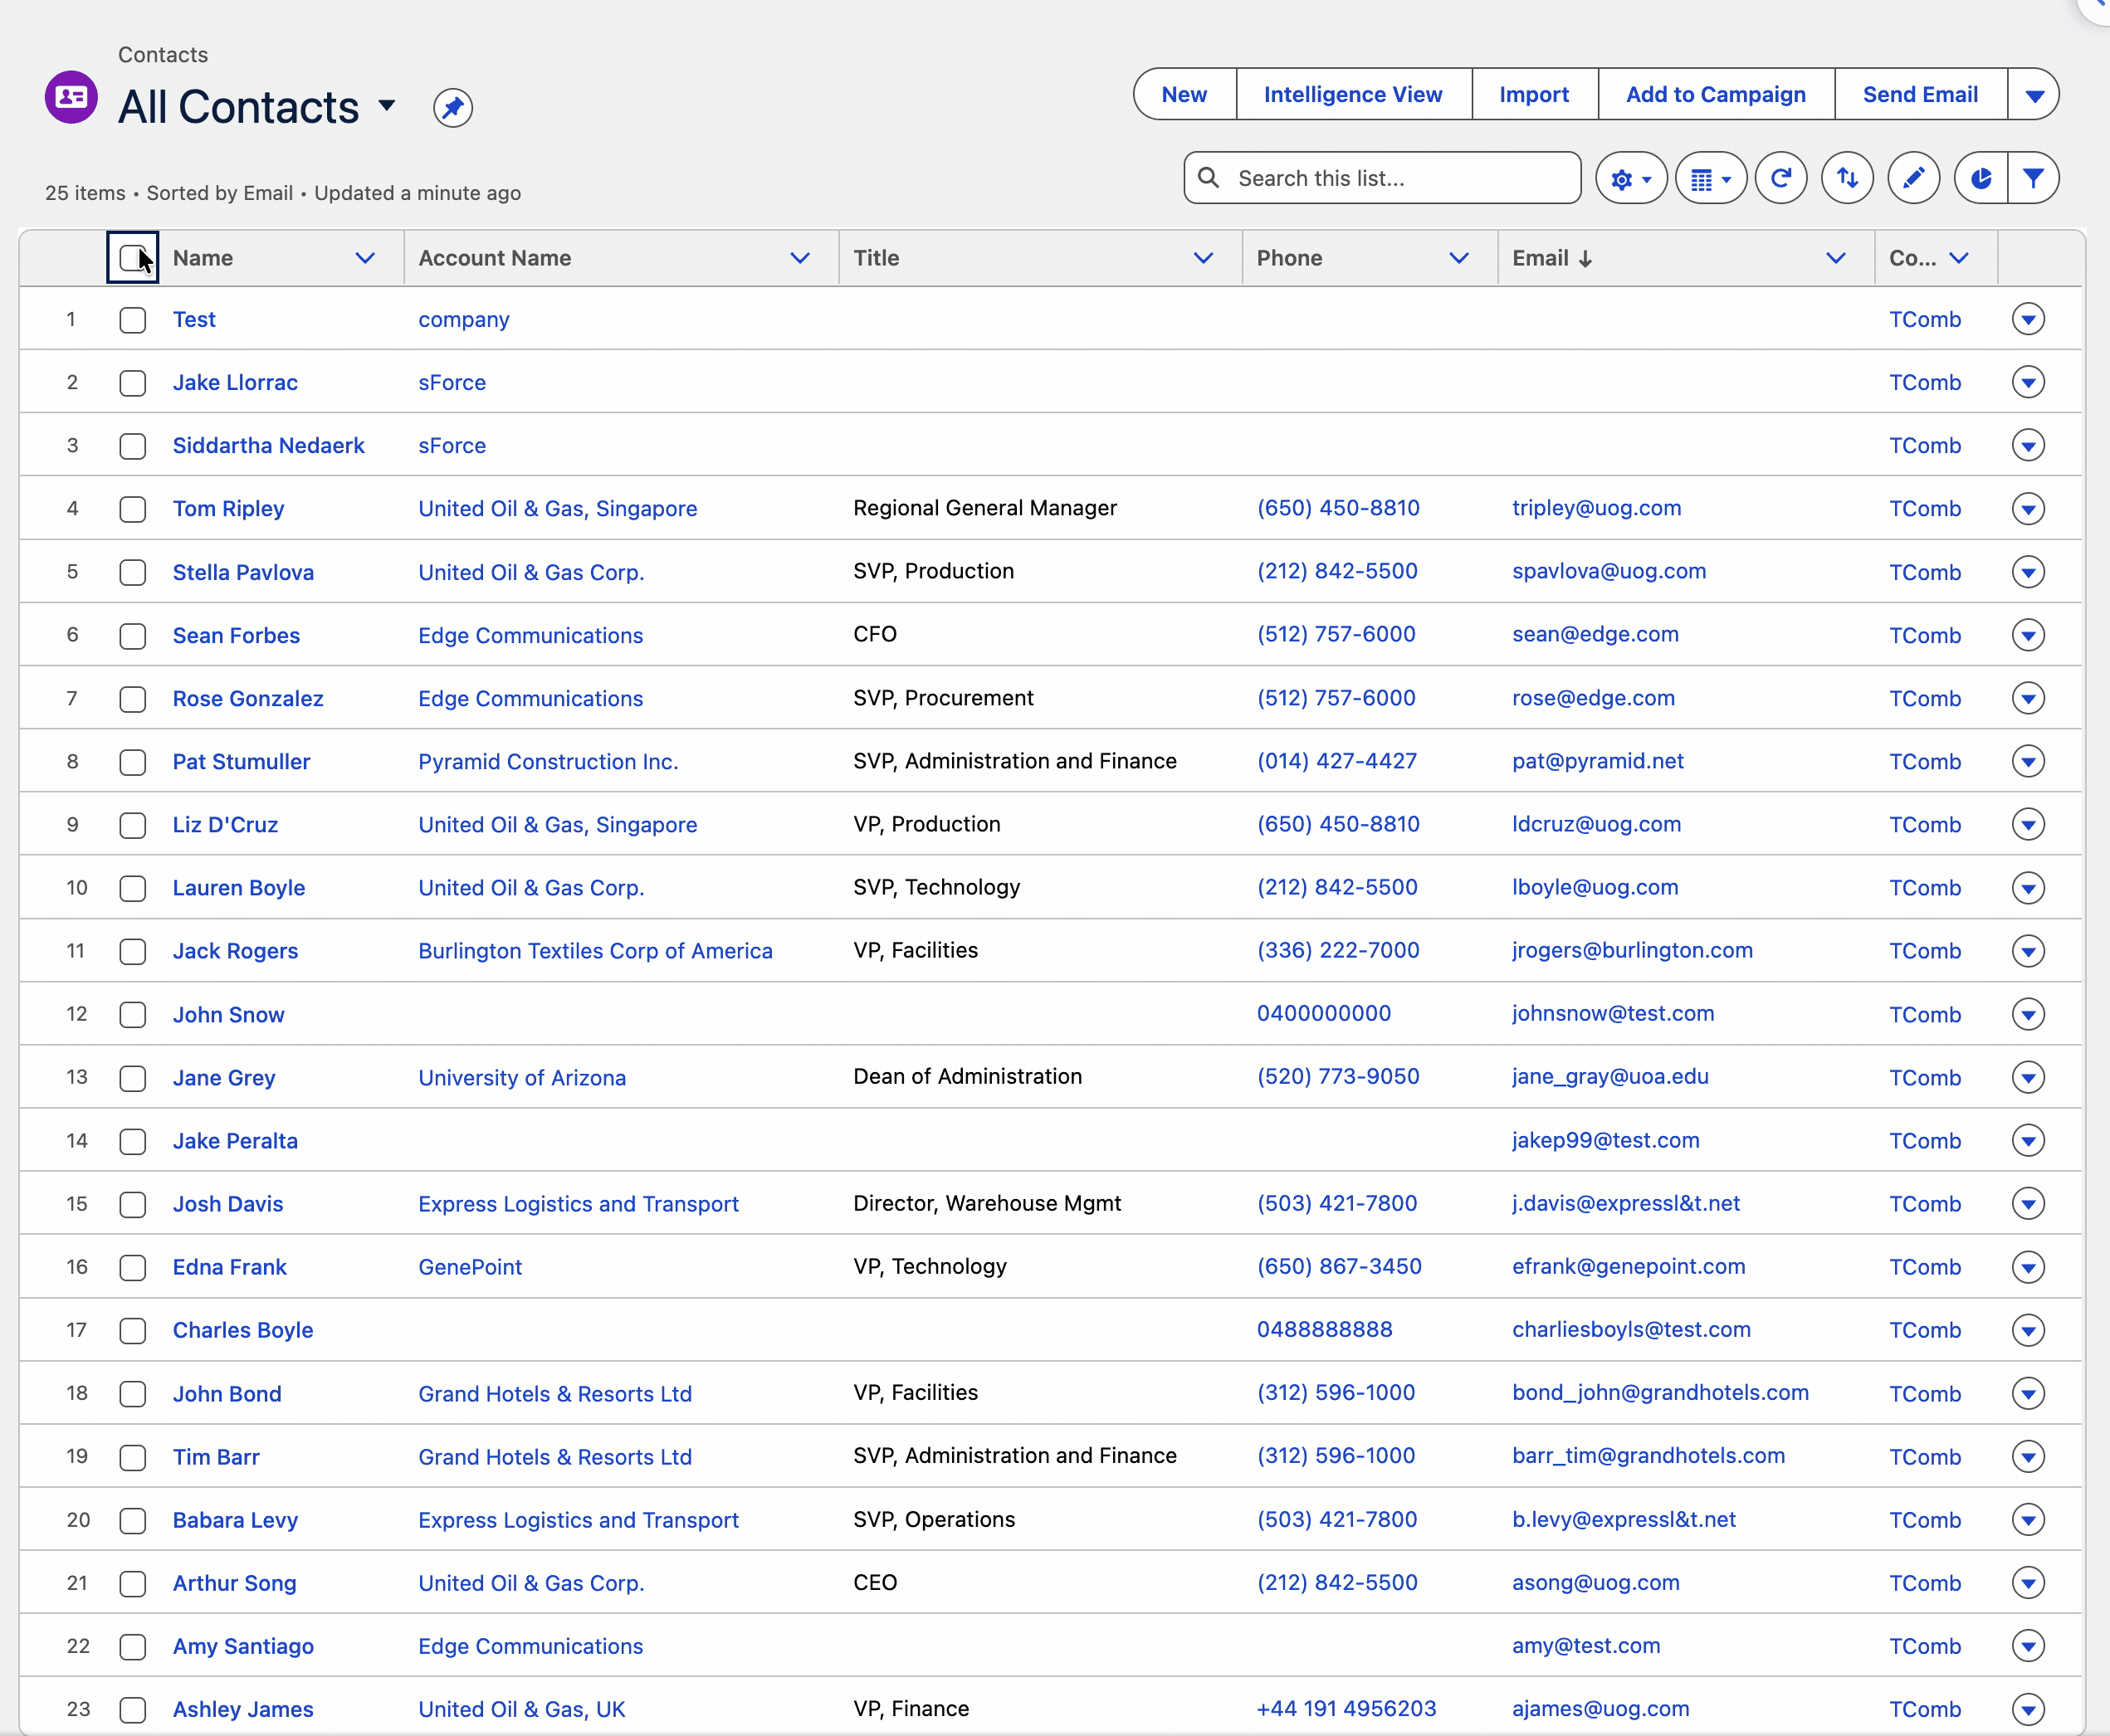Screen dimensions: 2110x1736
Task: Show charts panel icon
Action: pos(1980,178)
